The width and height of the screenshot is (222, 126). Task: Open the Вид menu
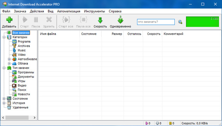click(x=51, y=11)
